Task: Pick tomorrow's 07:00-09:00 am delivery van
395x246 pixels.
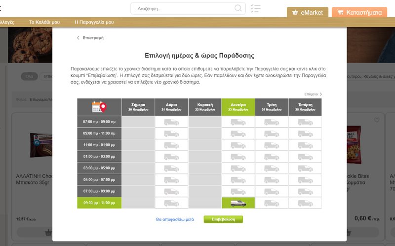Action: click(x=171, y=122)
